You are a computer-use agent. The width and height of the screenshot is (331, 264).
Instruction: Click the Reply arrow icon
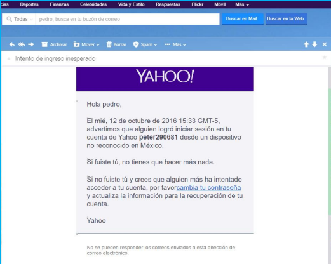12,44
